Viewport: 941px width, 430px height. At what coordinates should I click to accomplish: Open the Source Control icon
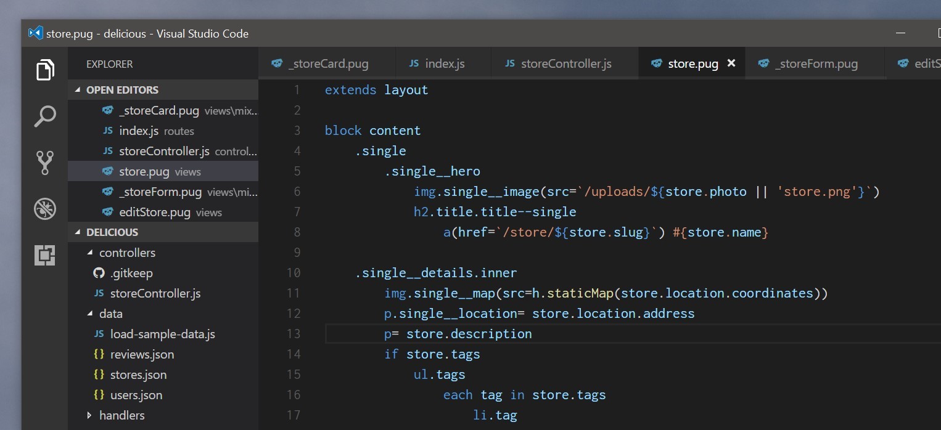(x=45, y=163)
